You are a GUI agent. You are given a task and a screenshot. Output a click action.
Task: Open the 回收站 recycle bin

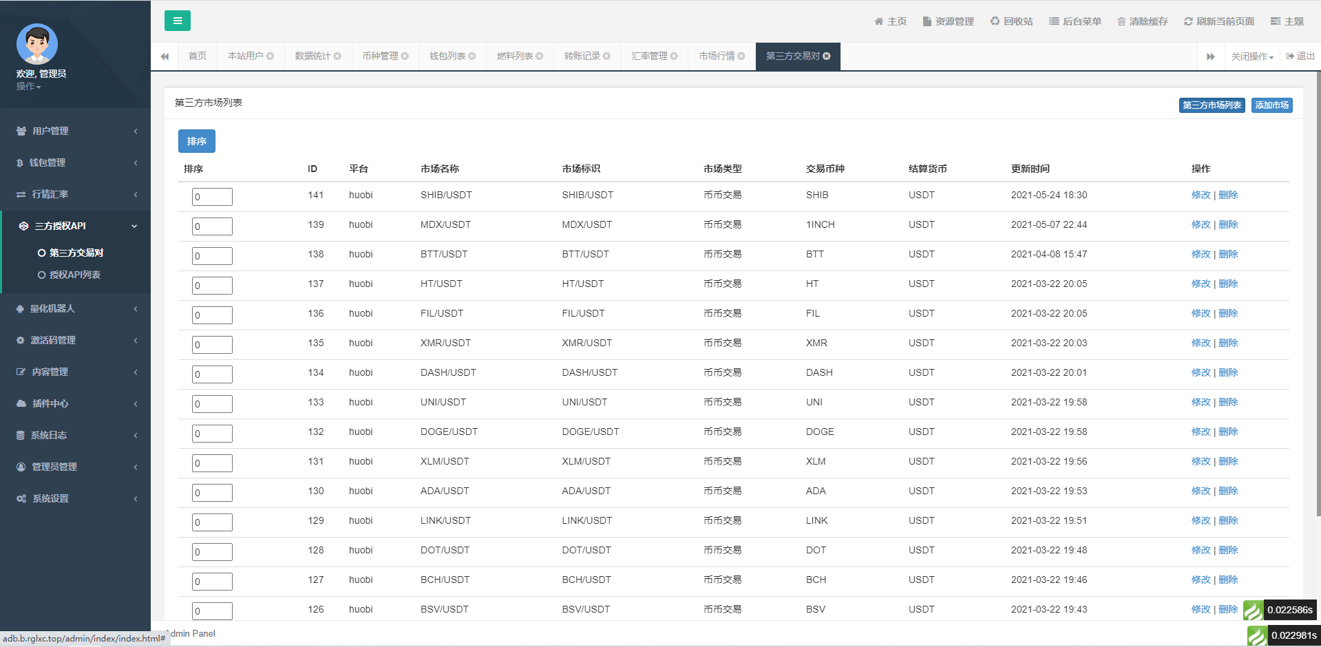pos(1011,21)
